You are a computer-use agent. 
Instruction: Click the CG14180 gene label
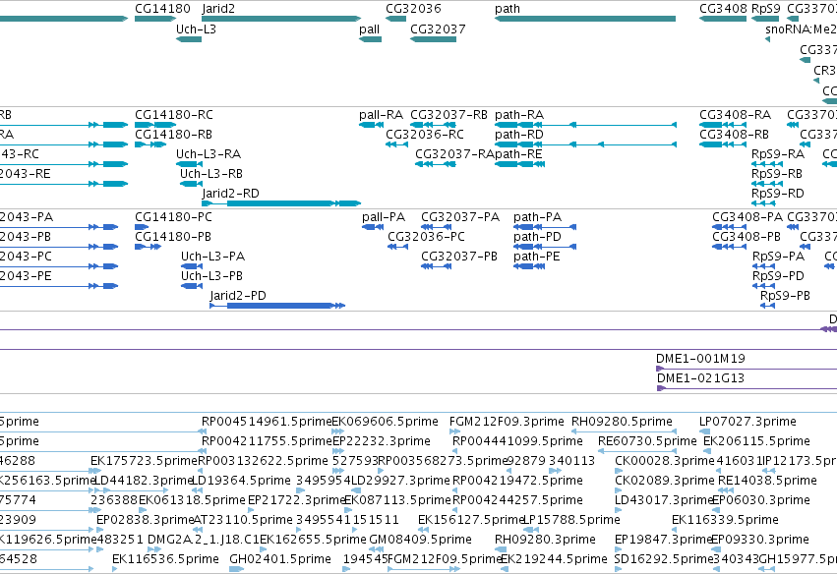(x=162, y=9)
